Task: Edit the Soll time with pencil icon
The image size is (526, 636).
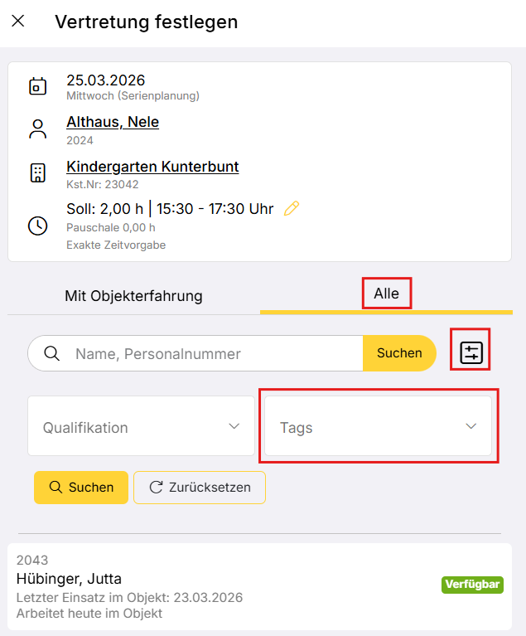Action: pyautogui.click(x=291, y=209)
